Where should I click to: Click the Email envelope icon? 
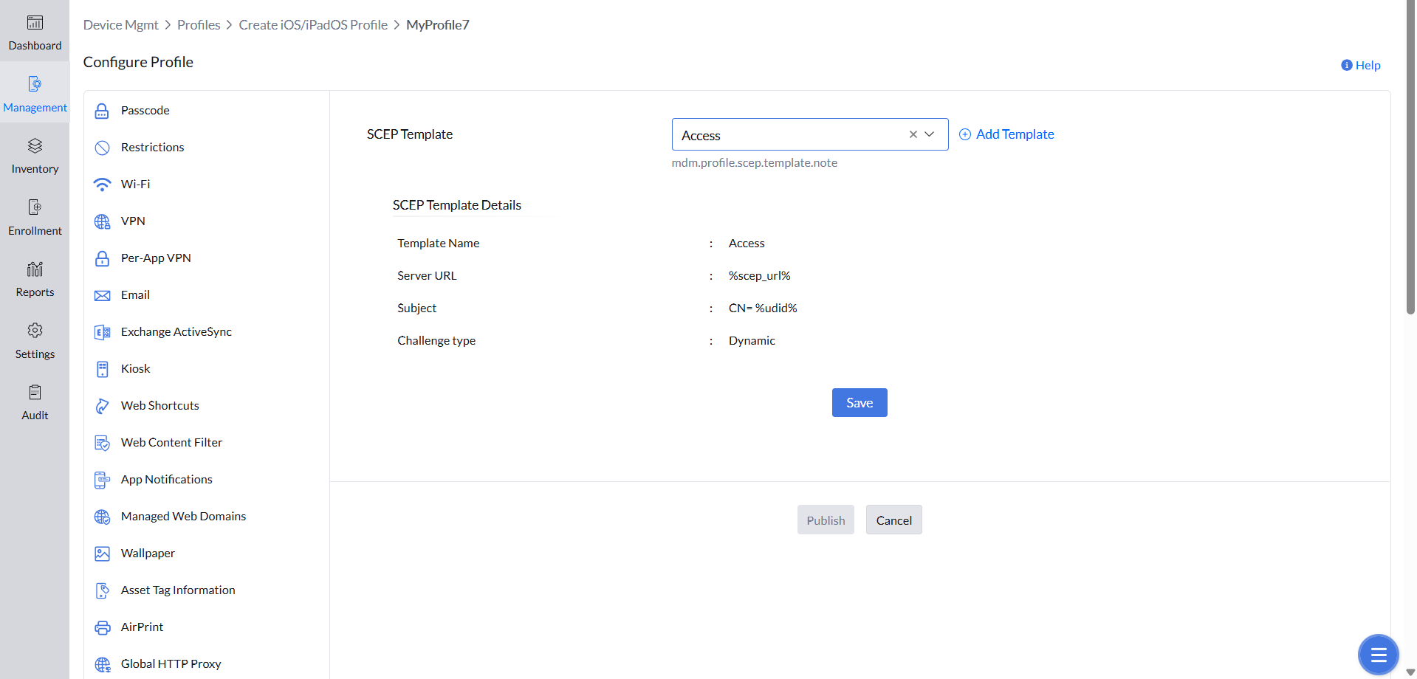click(102, 294)
